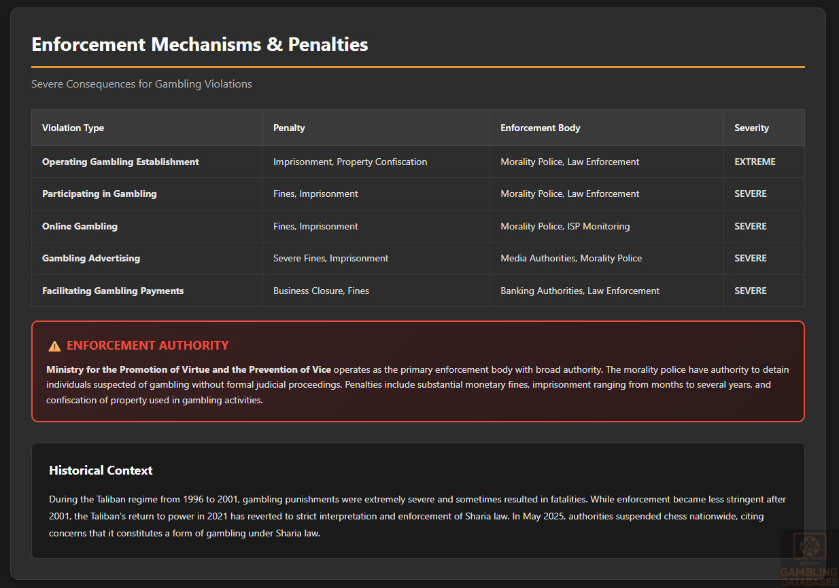This screenshot has width=839, height=588.
Task: Click the Morality Police, ISP Monitoring cell
Action: pos(565,226)
